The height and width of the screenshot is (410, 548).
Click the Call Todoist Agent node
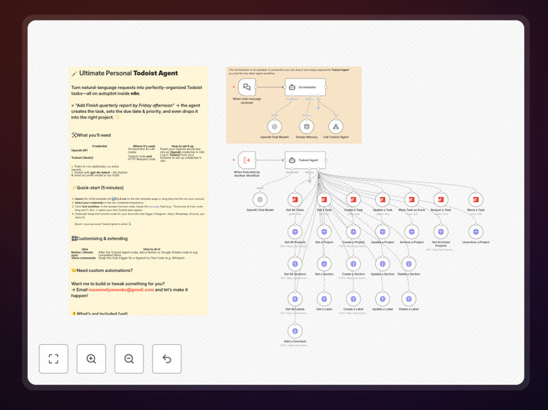[x=336, y=127]
